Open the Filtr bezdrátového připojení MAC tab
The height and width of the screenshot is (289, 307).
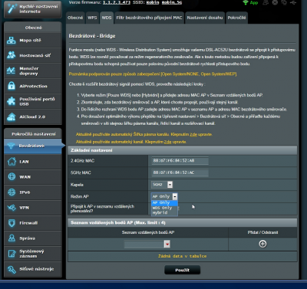tap(149, 18)
